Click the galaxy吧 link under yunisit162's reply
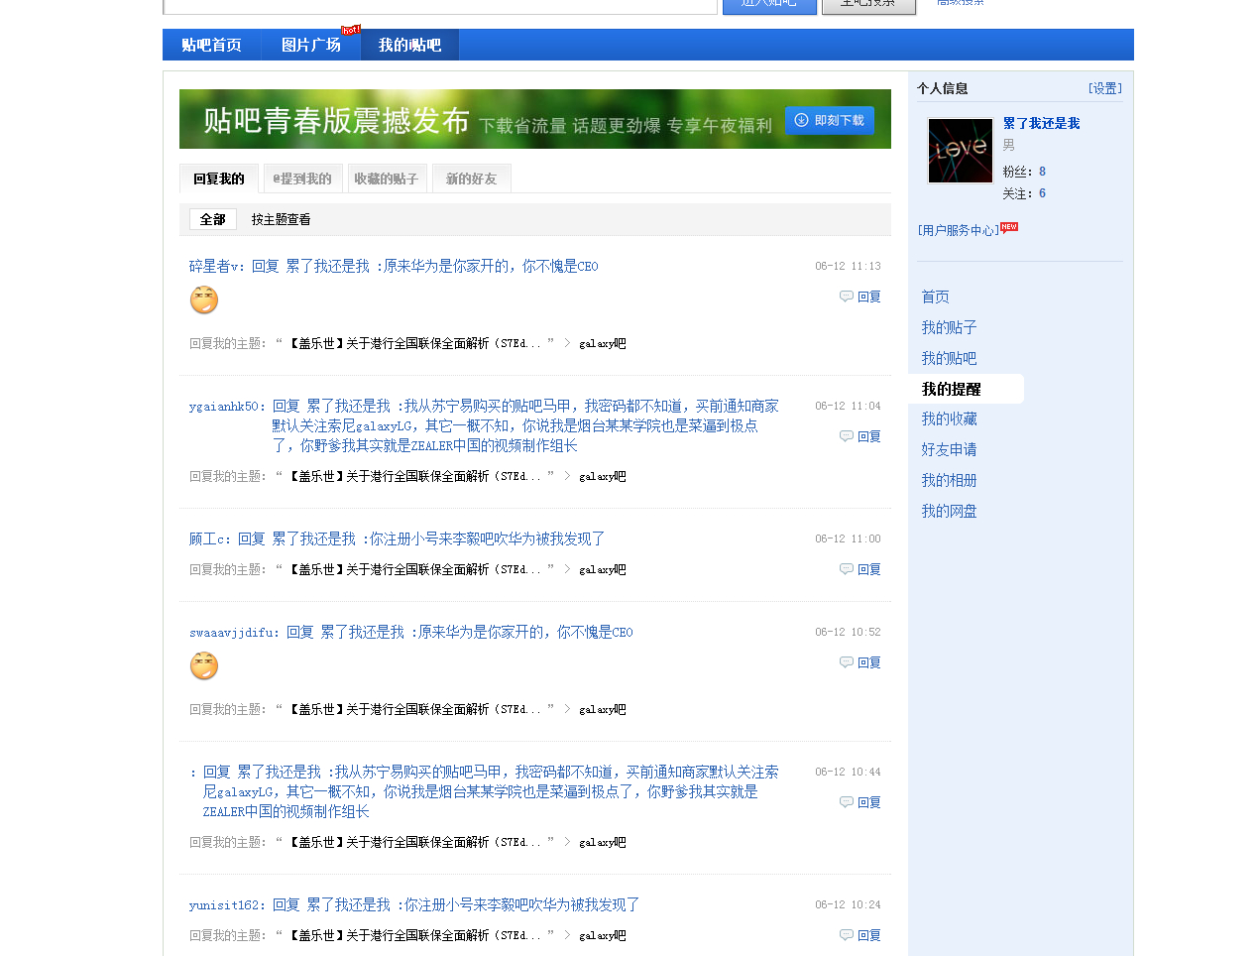This screenshot has width=1259, height=956. (x=603, y=935)
